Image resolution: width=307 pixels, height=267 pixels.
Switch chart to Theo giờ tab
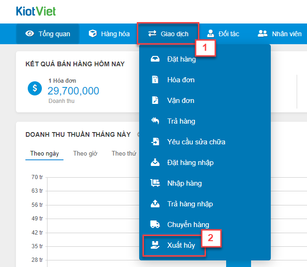(x=85, y=154)
